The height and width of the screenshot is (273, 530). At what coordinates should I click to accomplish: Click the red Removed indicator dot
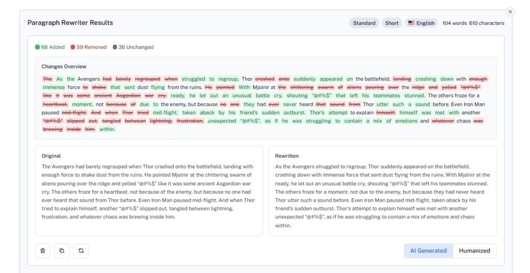pos(73,47)
